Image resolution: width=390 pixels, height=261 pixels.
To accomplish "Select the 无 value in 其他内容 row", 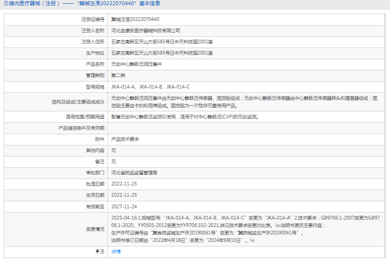I will click(114, 151).
